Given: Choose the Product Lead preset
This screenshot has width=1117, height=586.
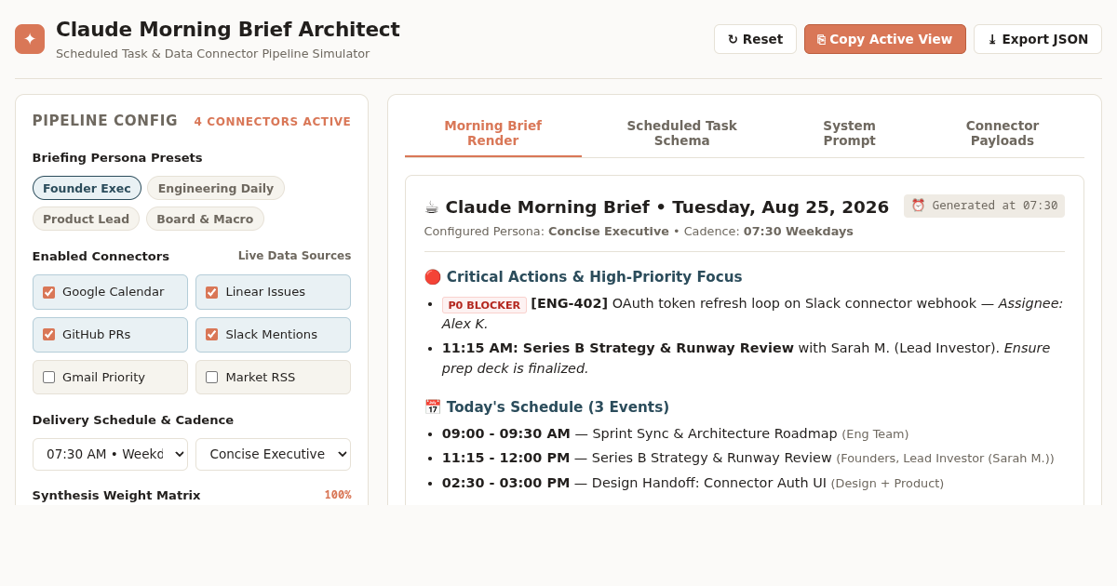Looking at the screenshot, I should point(86,220).
